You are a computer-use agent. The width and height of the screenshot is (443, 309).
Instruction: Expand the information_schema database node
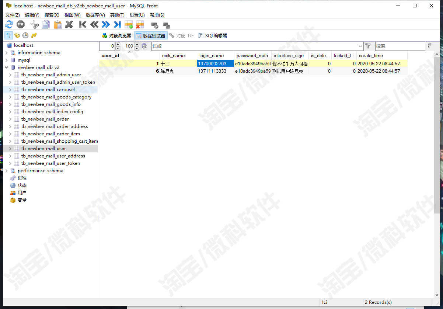(7, 53)
